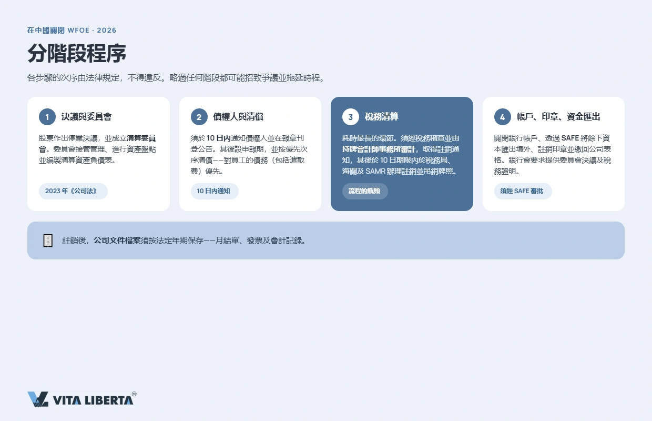The width and height of the screenshot is (652, 421).
Task: Click the step 1 number badge
Action: tap(47, 117)
